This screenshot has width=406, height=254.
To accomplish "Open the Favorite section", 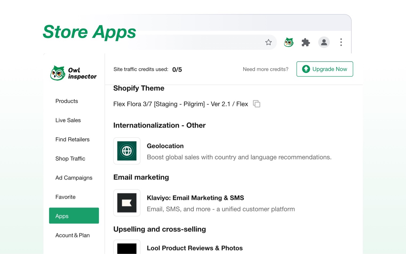I will (x=66, y=197).
